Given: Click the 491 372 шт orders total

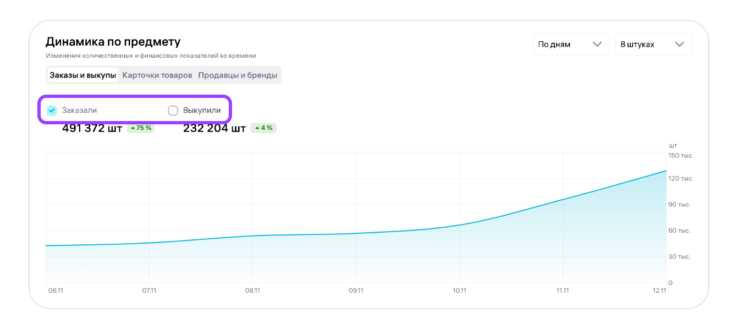Looking at the screenshot, I should (92, 128).
